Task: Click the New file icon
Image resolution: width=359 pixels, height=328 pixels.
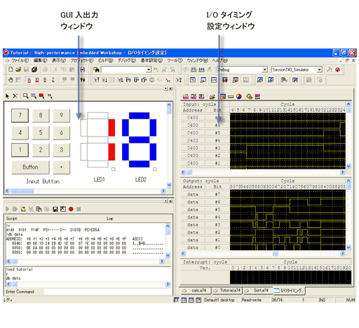Action: [11, 69]
